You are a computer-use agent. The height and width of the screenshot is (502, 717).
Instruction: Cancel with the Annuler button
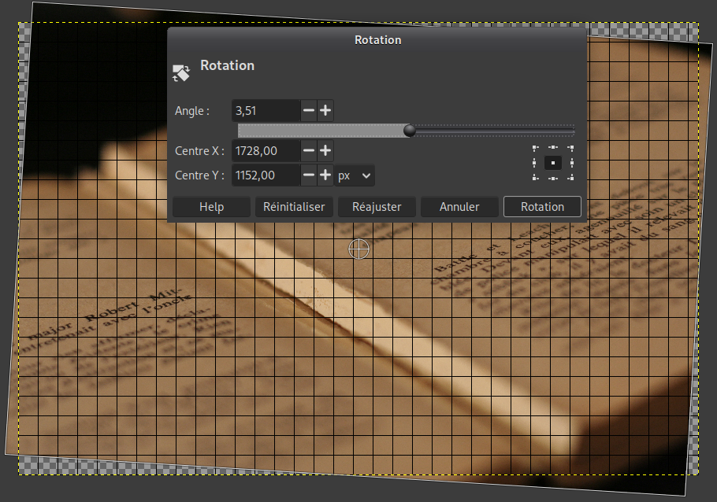point(459,207)
